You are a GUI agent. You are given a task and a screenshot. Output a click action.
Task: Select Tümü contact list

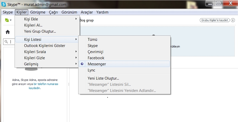point(124,39)
